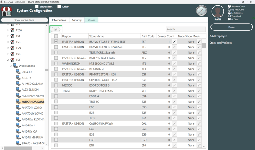Switch to the Security tab
The width and height of the screenshot is (255, 150).
pyautogui.click(x=77, y=20)
